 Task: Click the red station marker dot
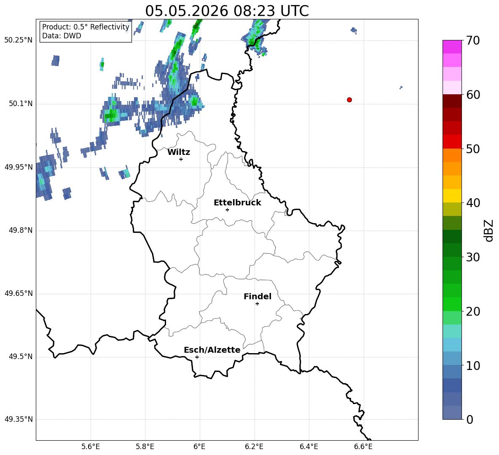[x=349, y=100]
